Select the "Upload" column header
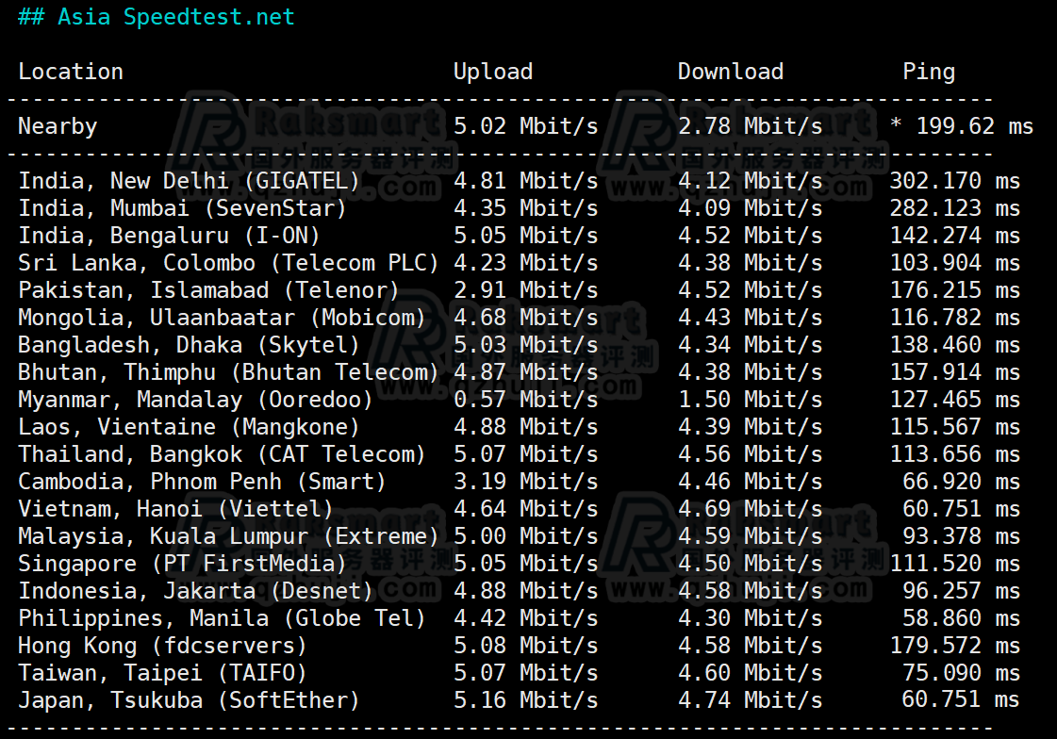The image size is (1057, 739). tap(493, 72)
